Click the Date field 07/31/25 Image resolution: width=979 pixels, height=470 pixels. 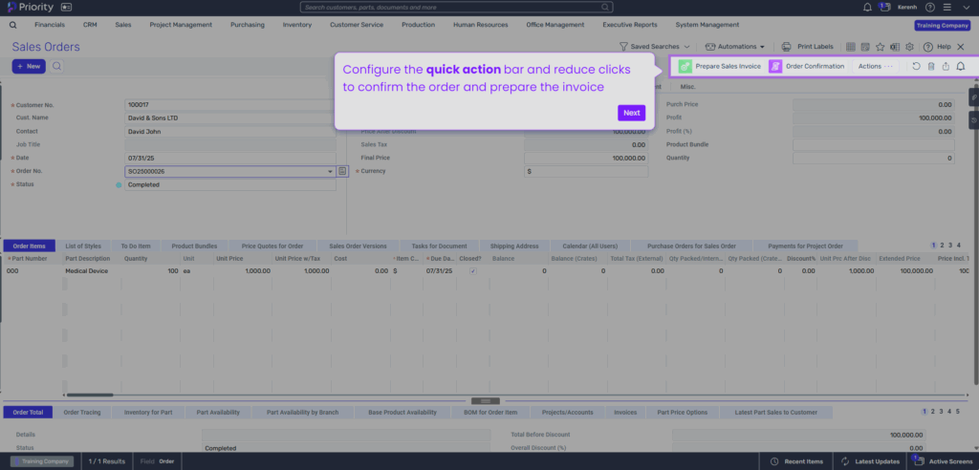click(229, 158)
